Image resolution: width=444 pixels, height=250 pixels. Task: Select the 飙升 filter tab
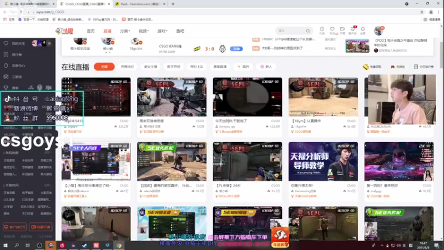point(243,67)
